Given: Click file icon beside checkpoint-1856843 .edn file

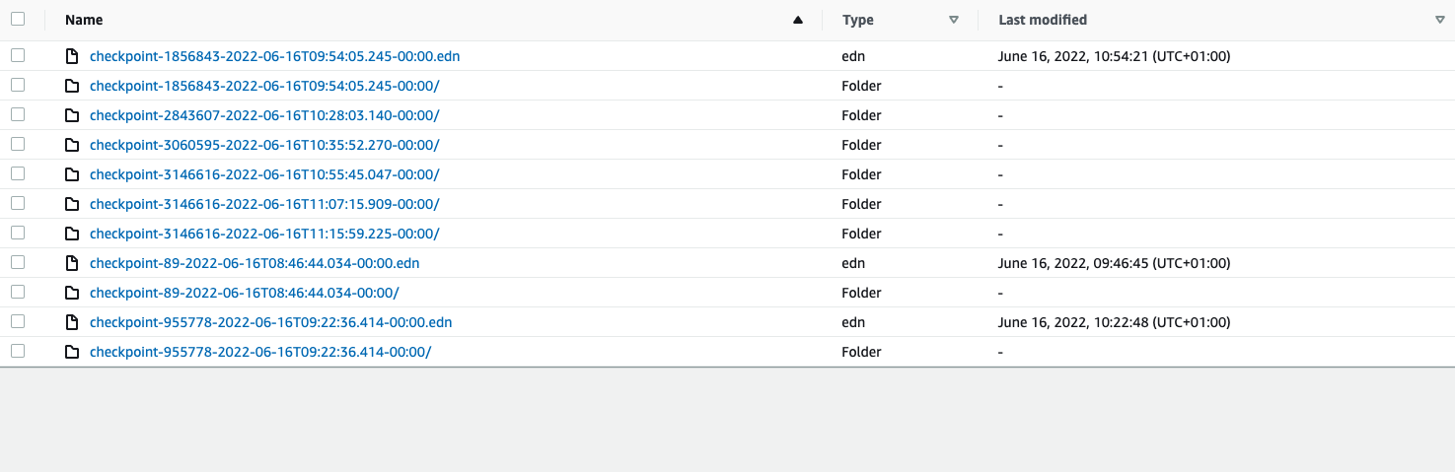Looking at the screenshot, I should tap(71, 56).
